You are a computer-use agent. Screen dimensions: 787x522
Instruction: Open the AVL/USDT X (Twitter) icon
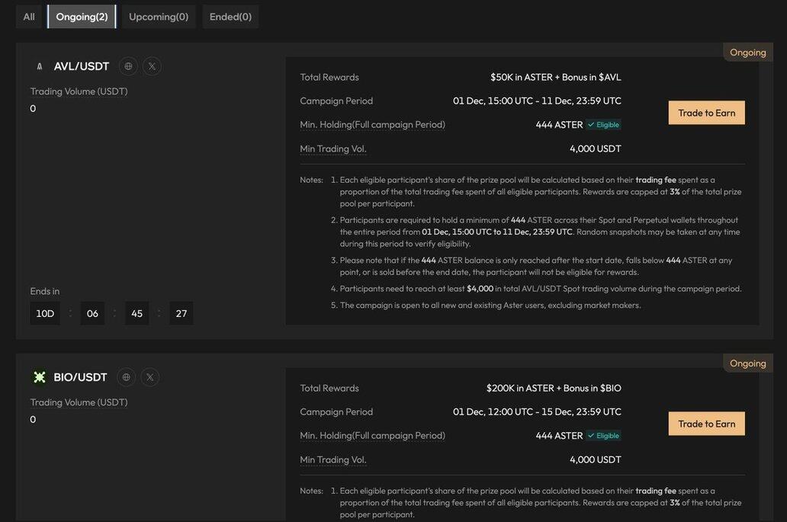[x=152, y=66]
